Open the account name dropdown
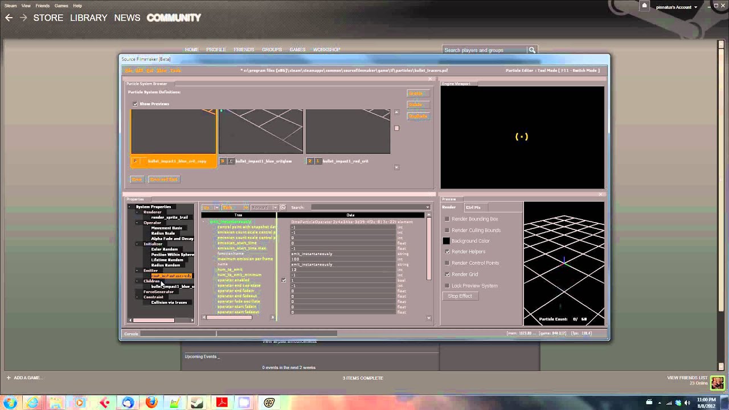 coord(677,7)
